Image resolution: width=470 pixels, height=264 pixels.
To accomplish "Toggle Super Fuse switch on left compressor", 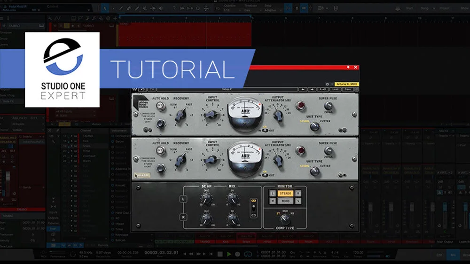I will (x=328, y=106).
